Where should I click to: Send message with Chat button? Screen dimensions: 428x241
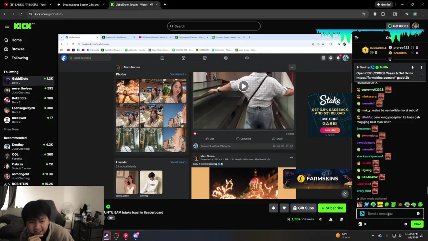(417, 224)
